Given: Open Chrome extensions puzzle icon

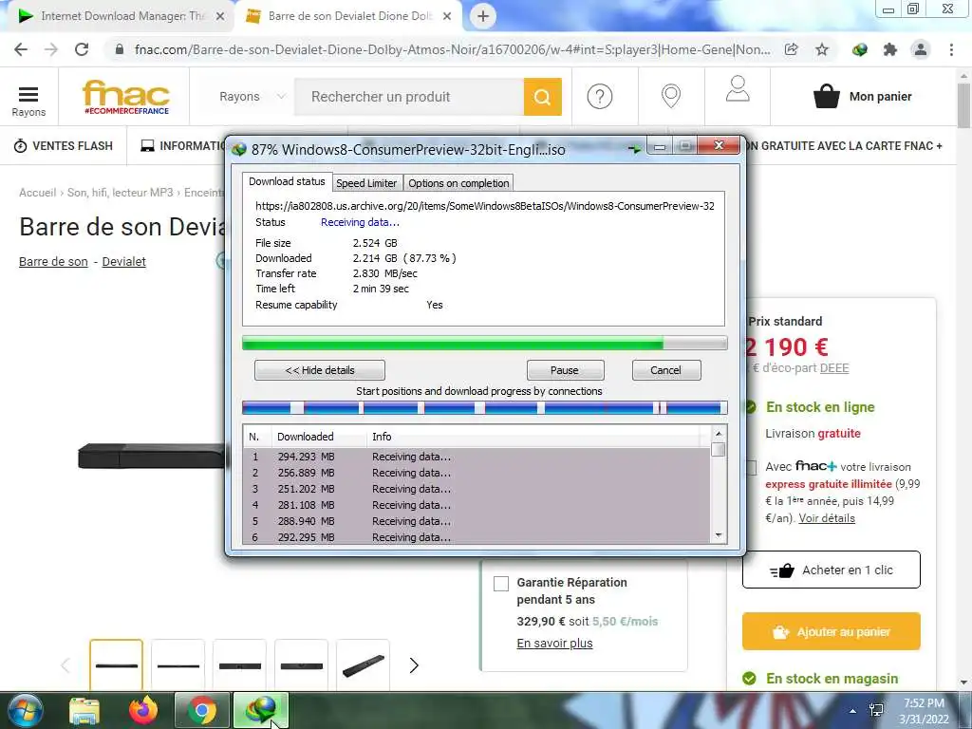Looking at the screenshot, I should pos(890,49).
